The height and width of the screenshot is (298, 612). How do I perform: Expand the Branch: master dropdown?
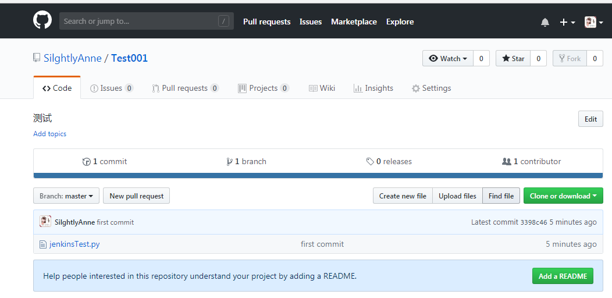(66, 196)
